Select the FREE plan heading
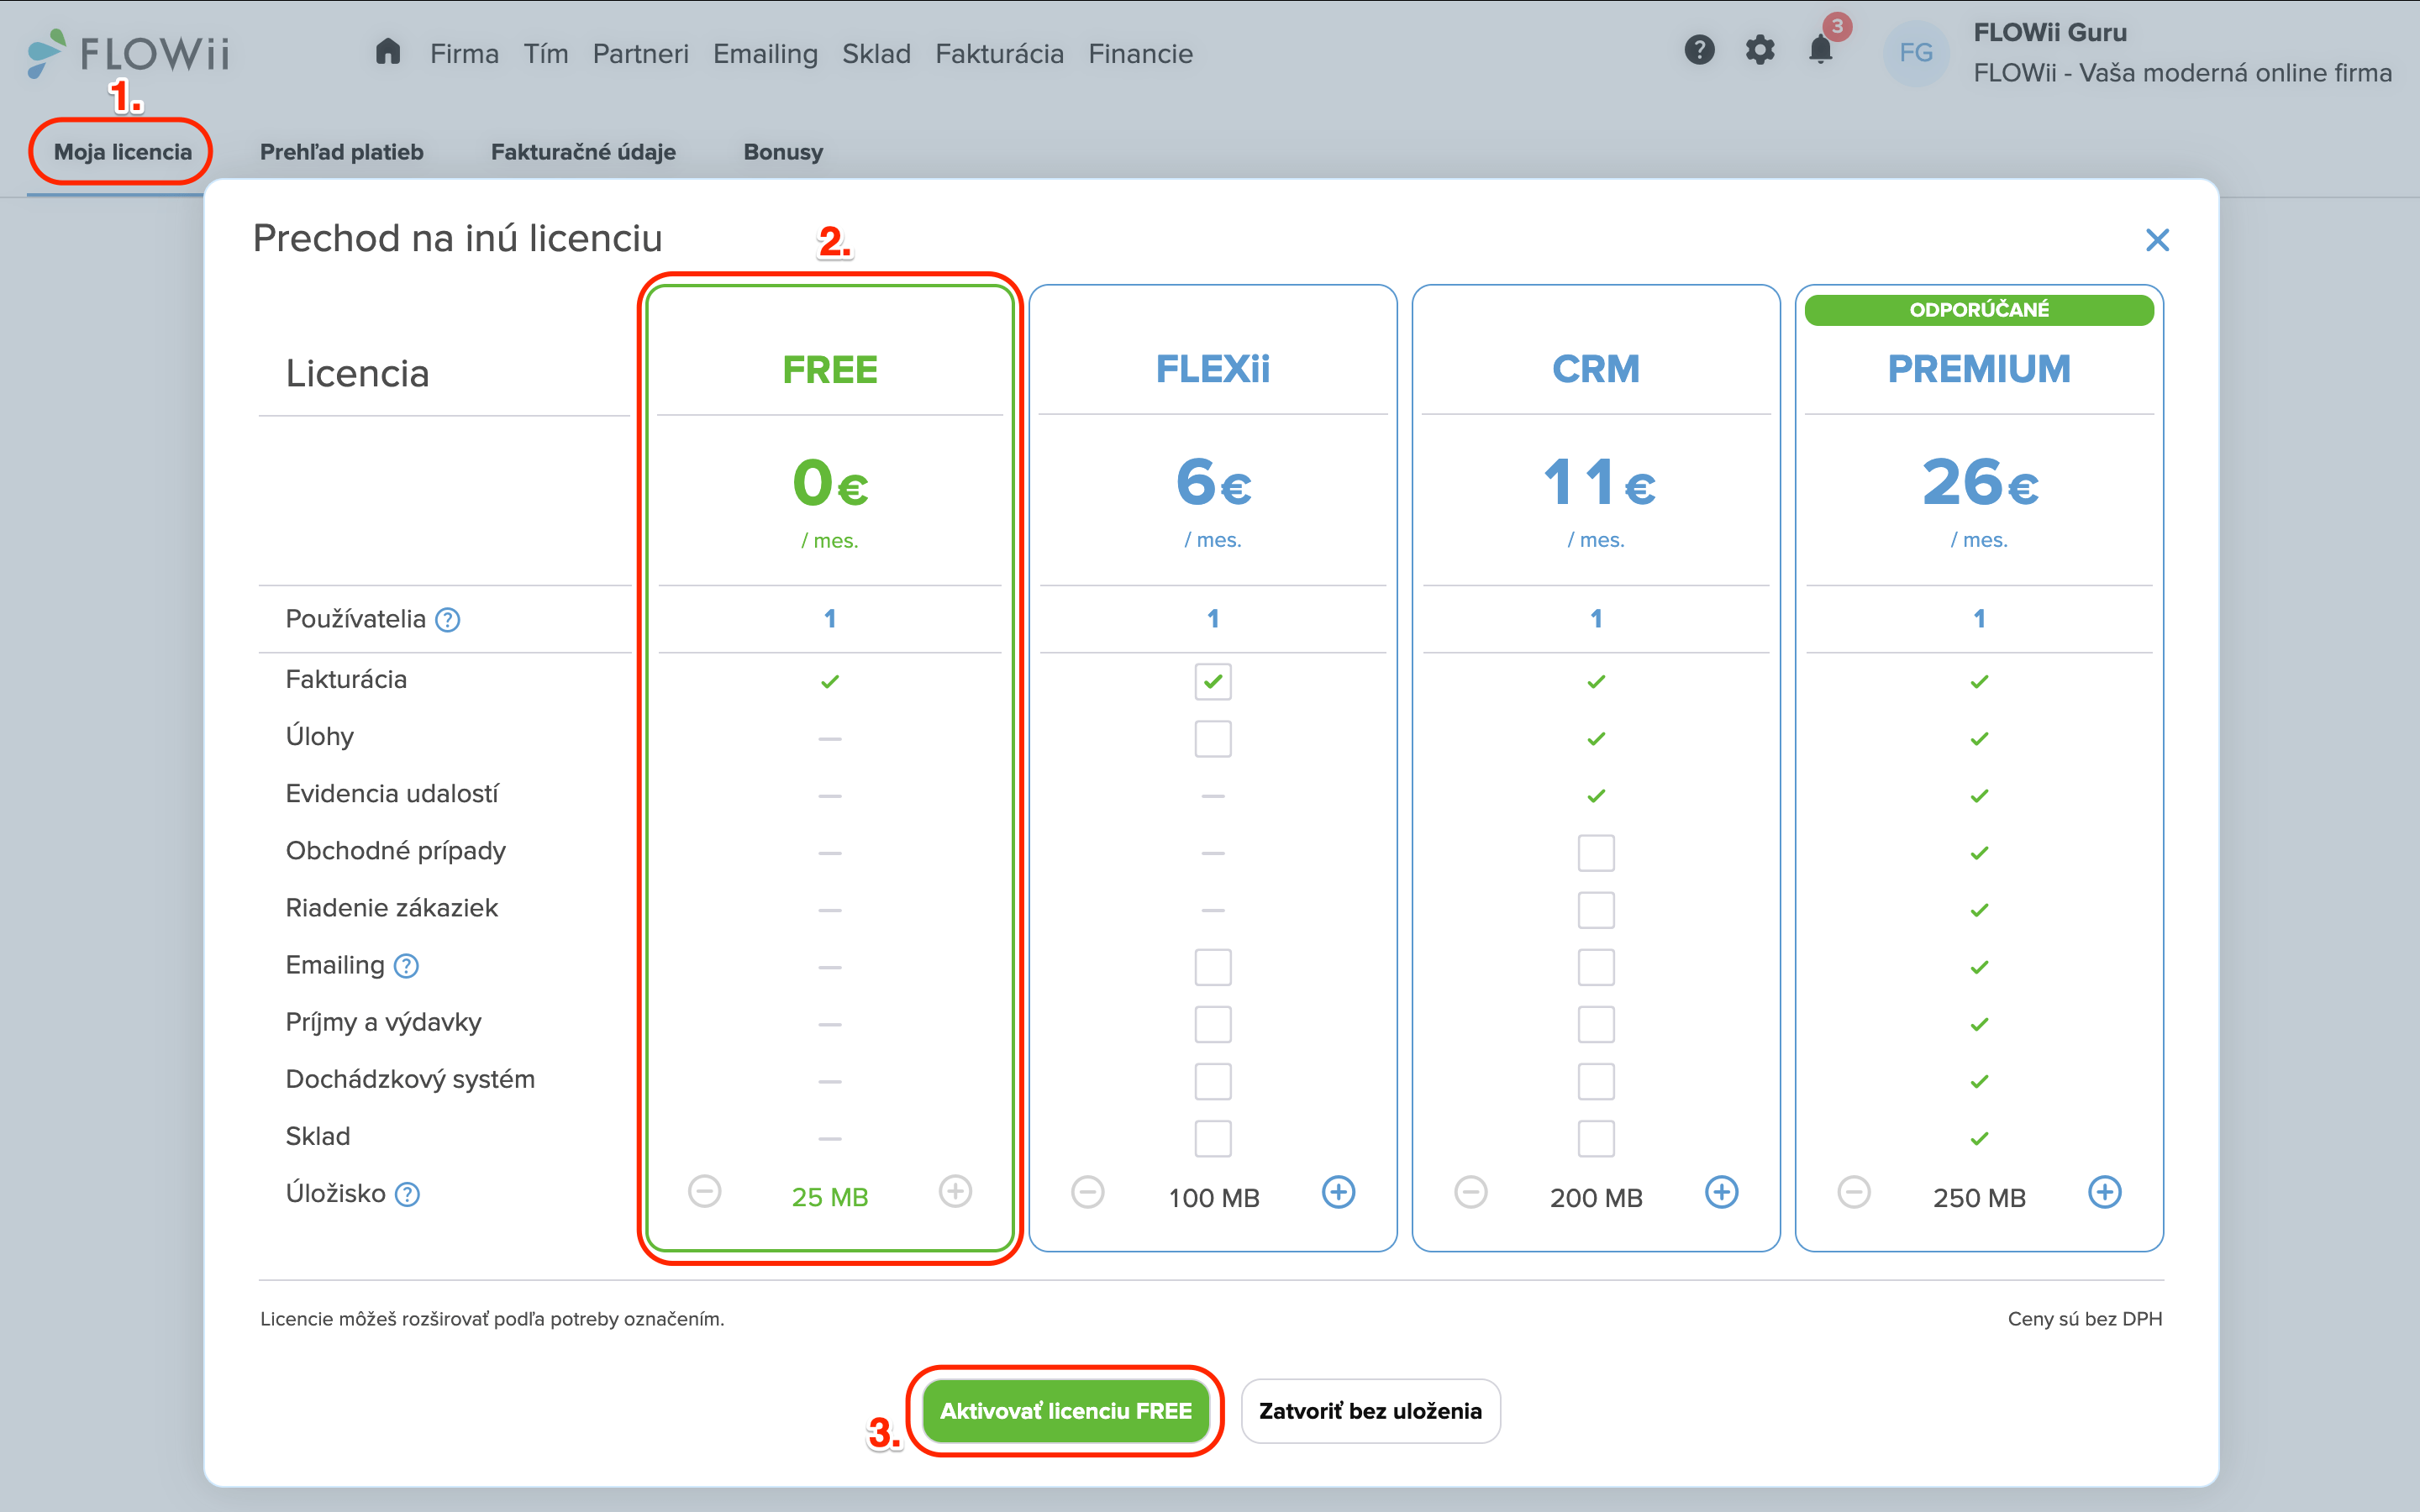 point(830,370)
